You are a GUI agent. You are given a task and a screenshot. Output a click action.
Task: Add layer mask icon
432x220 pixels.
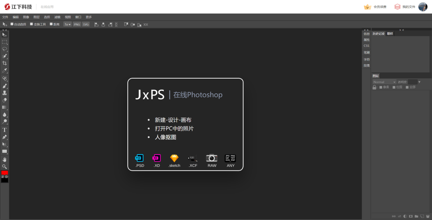411,216
